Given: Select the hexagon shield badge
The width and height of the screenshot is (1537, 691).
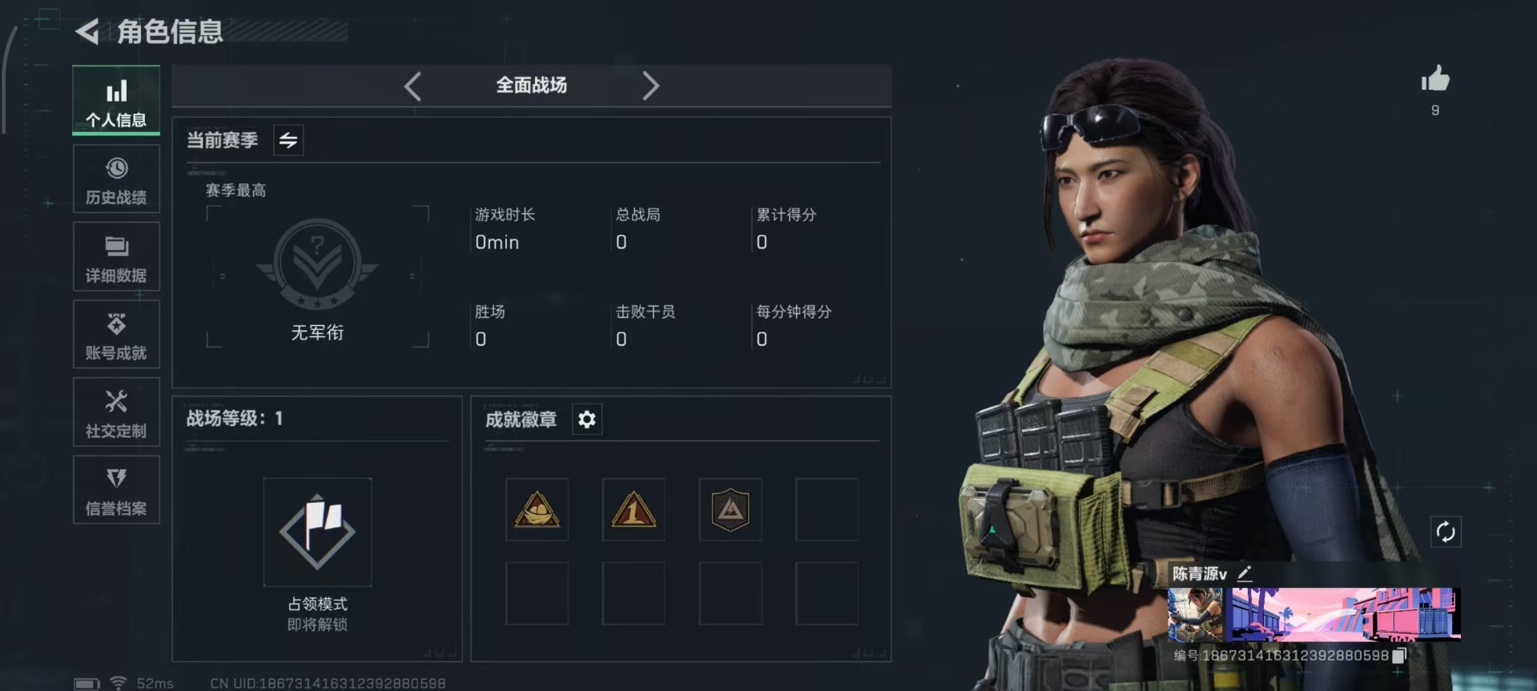Looking at the screenshot, I should [x=730, y=510].
